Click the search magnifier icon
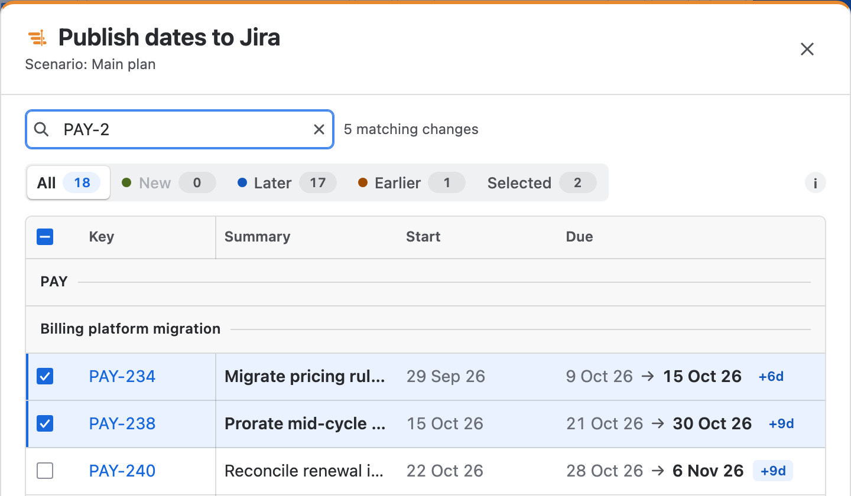851x496 pixels. (x=41, y=129)
